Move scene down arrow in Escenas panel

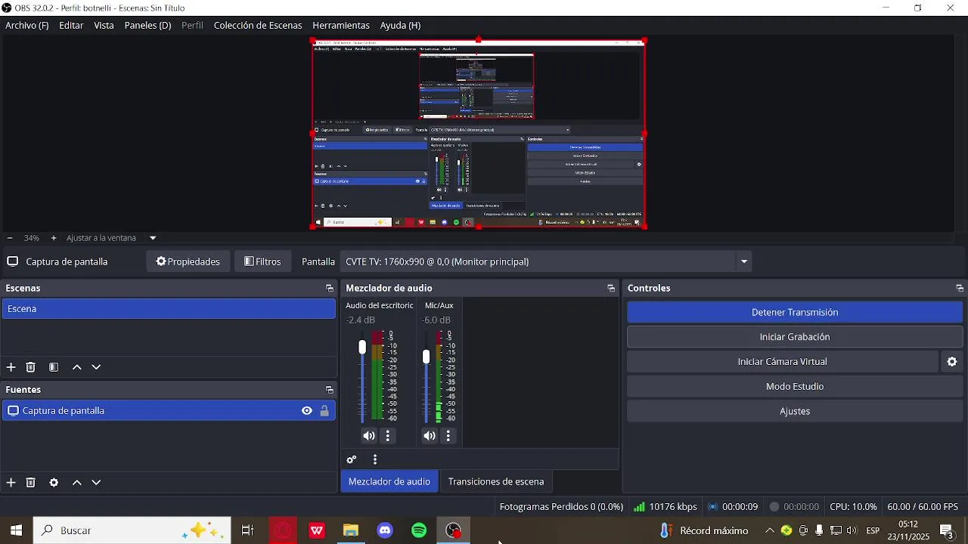(96, 367)
